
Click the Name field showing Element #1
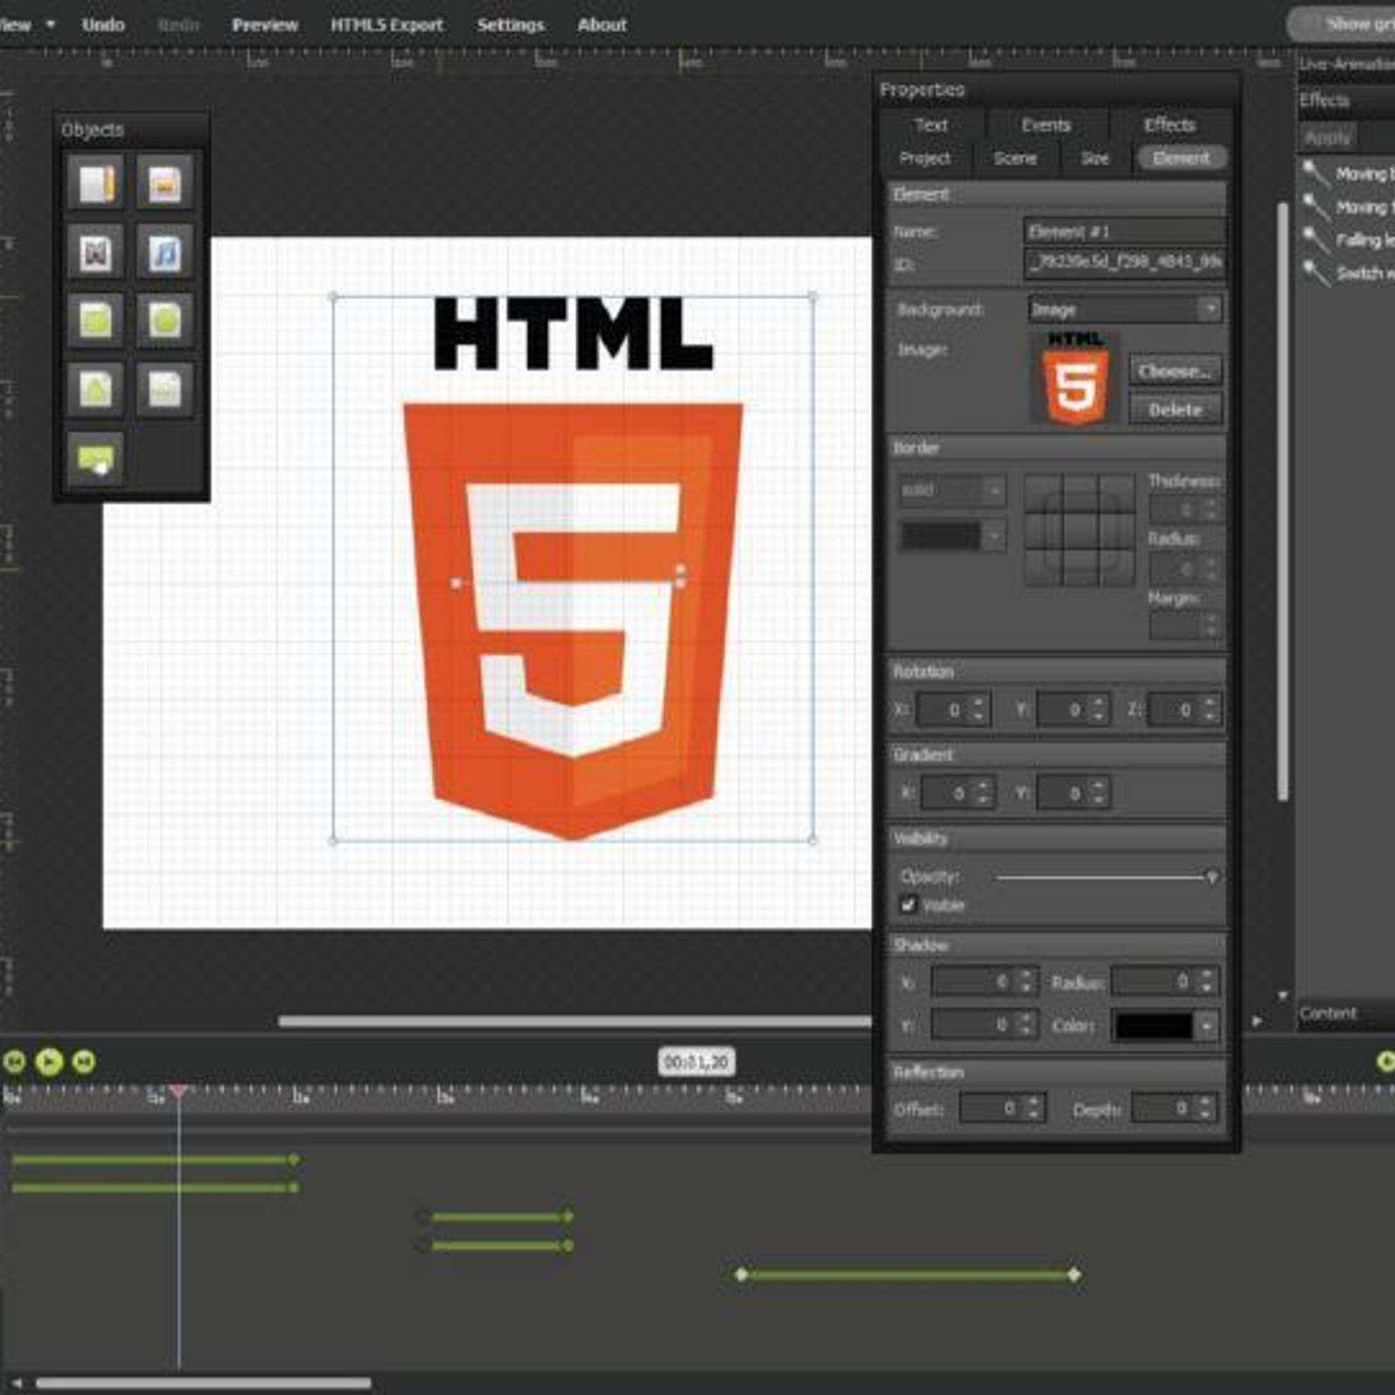click(1124, 231)
